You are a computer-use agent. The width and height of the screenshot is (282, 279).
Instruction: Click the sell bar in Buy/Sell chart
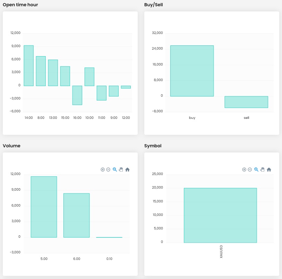click(246, 102)
